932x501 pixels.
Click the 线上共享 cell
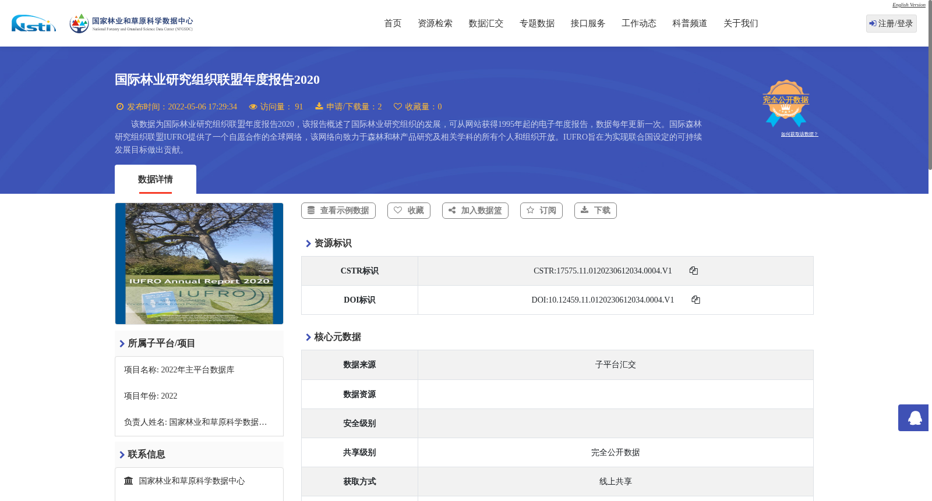click(616, 481)
